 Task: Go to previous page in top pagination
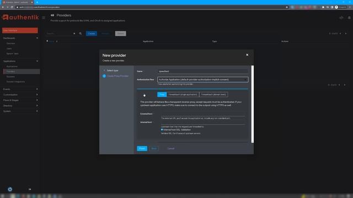[340, 34]
